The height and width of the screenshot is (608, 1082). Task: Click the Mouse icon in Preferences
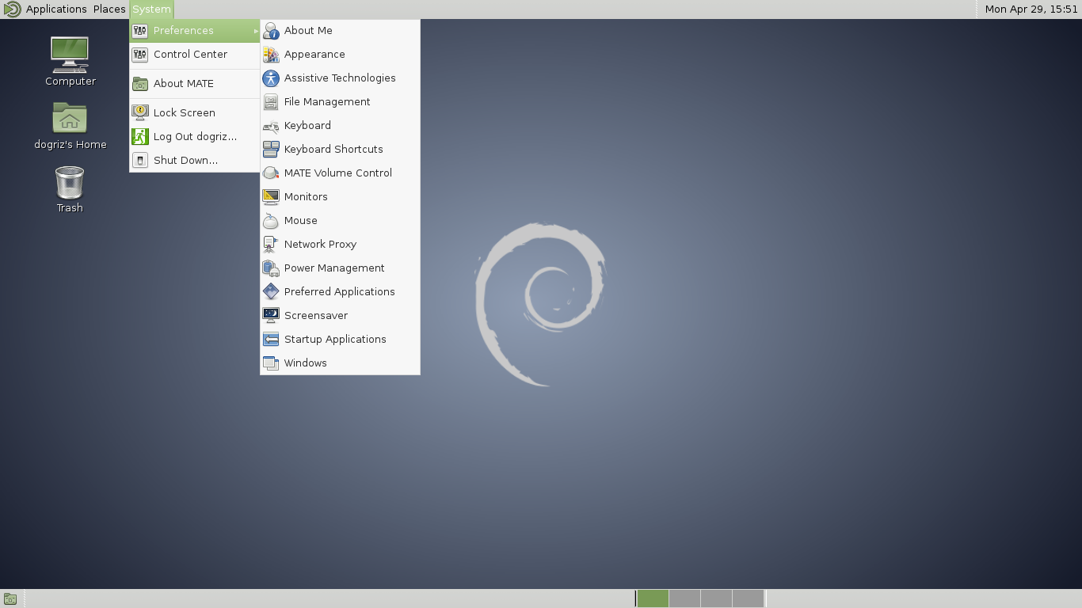271,221
